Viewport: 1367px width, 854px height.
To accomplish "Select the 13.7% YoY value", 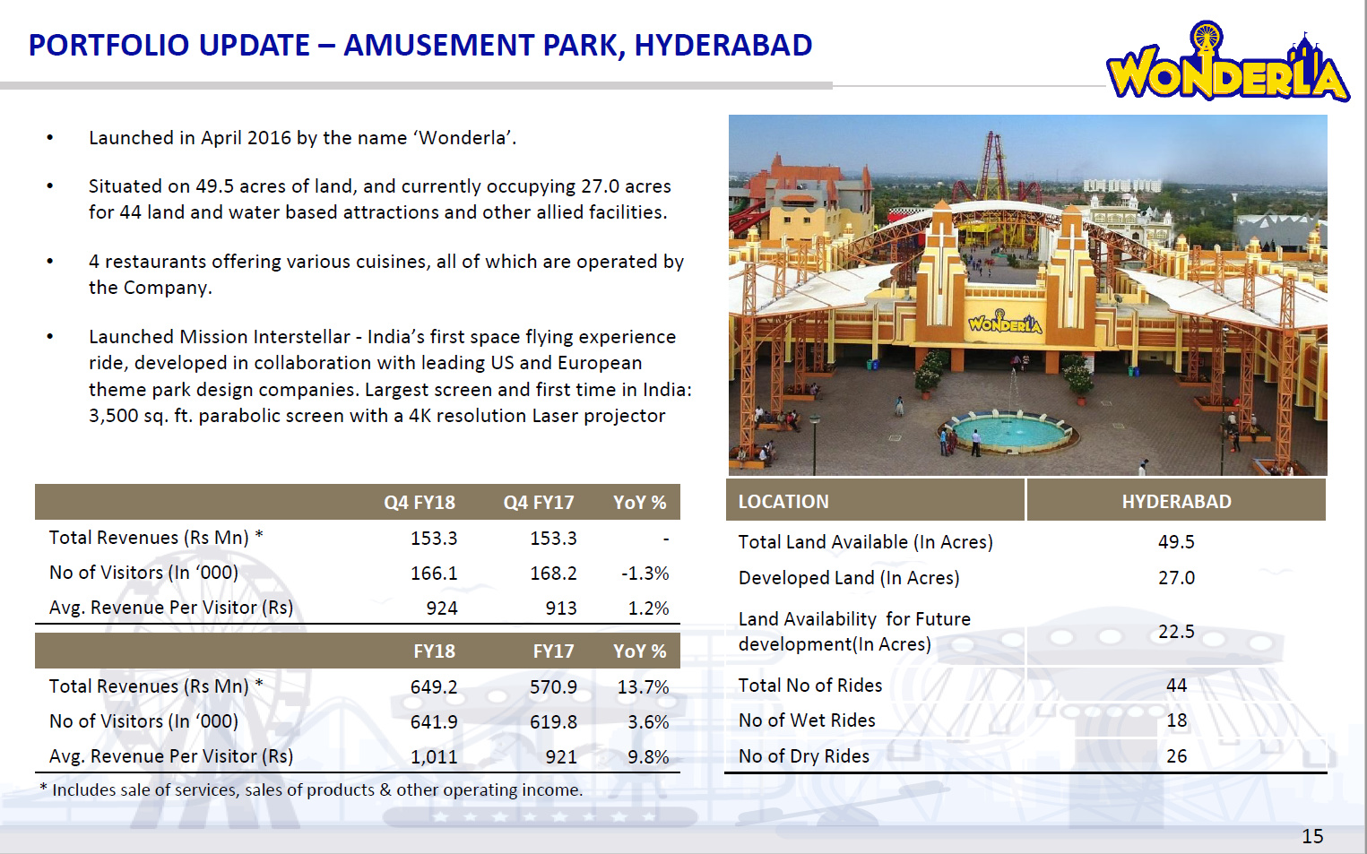I will tap(643, 687).
